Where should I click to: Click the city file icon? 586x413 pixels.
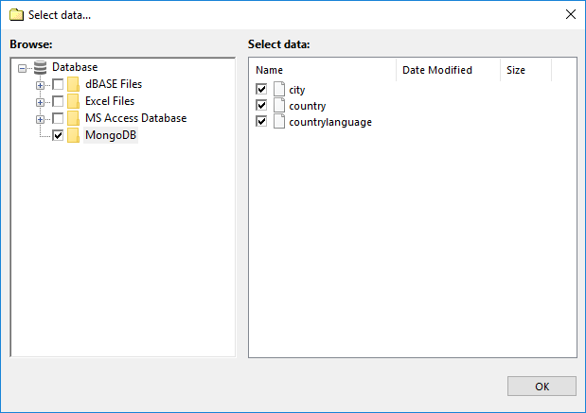click(x=279, y=89)
